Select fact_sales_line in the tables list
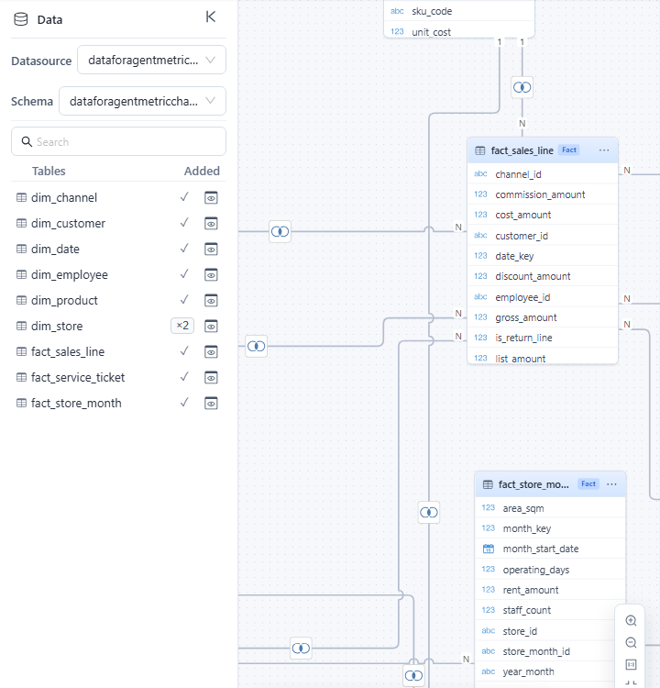Screen dimensions: 660x688 point(68,351)
